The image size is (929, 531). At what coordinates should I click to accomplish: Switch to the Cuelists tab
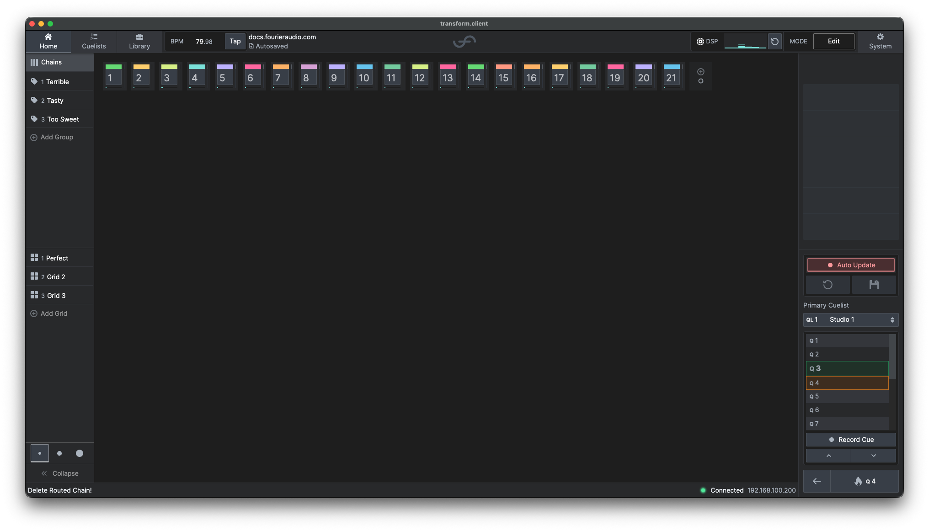94,41
